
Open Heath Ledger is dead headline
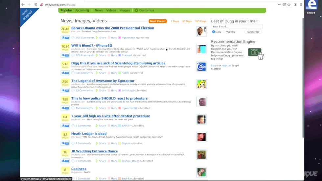89,134
